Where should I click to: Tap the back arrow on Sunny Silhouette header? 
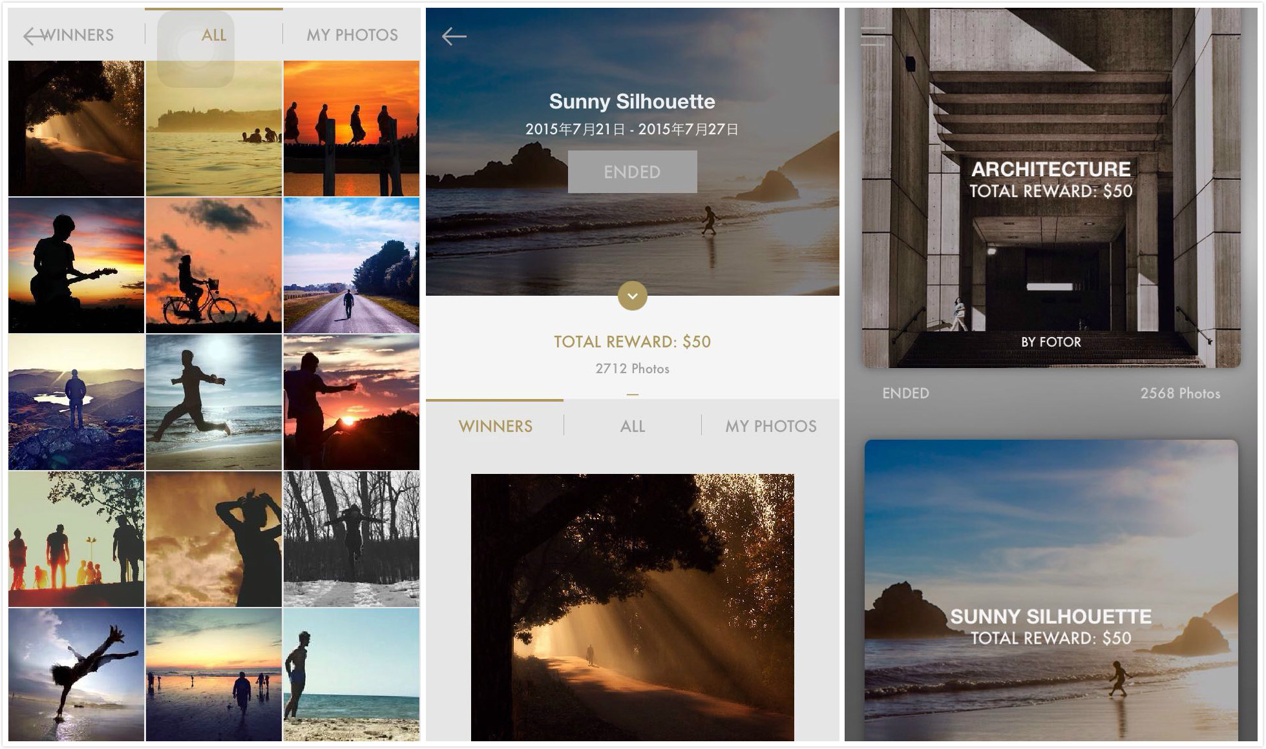454,36
